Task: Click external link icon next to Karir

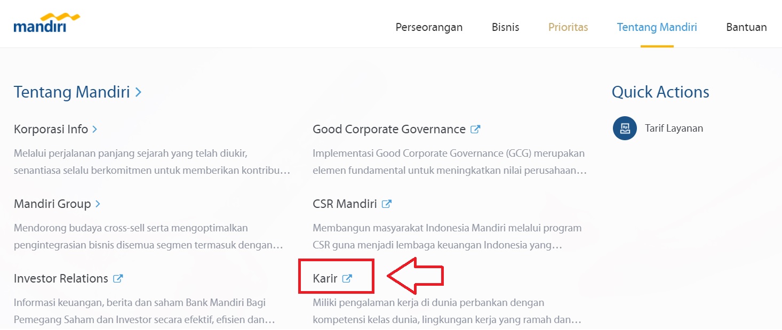Action: (x=347, y=278)
